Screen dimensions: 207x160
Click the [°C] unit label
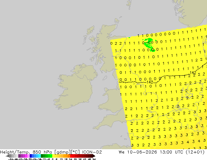click(x=75, y=152)
